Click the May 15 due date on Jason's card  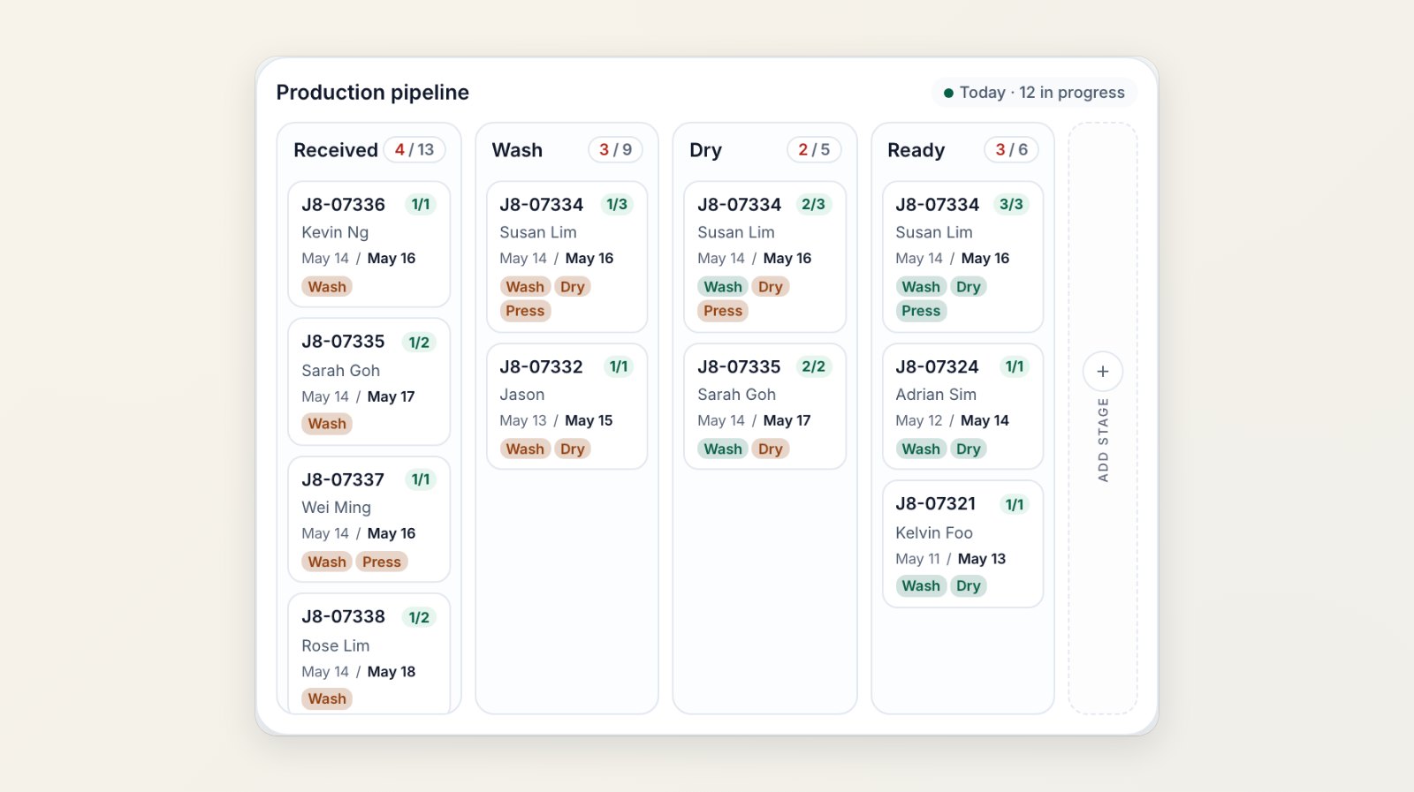589,420
